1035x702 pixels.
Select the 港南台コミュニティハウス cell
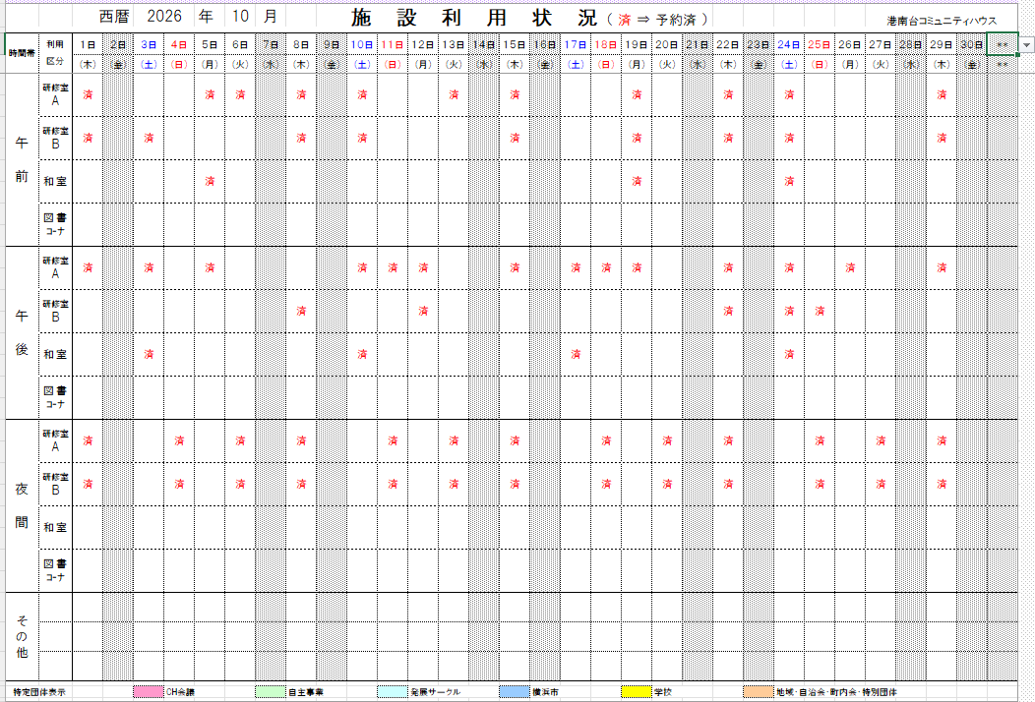click(x=942, y=21)
